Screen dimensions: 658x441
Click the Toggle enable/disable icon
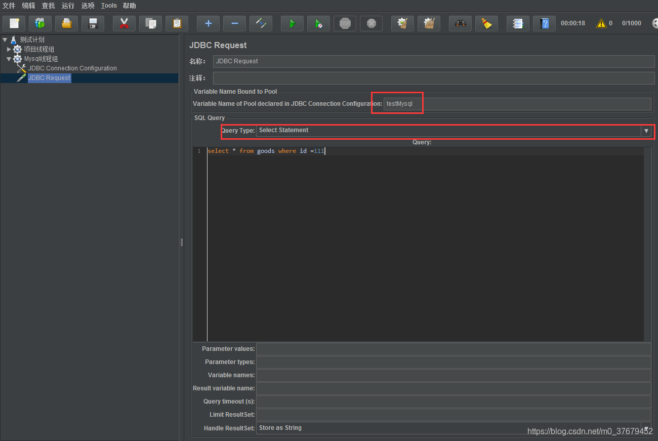point(261,23)
